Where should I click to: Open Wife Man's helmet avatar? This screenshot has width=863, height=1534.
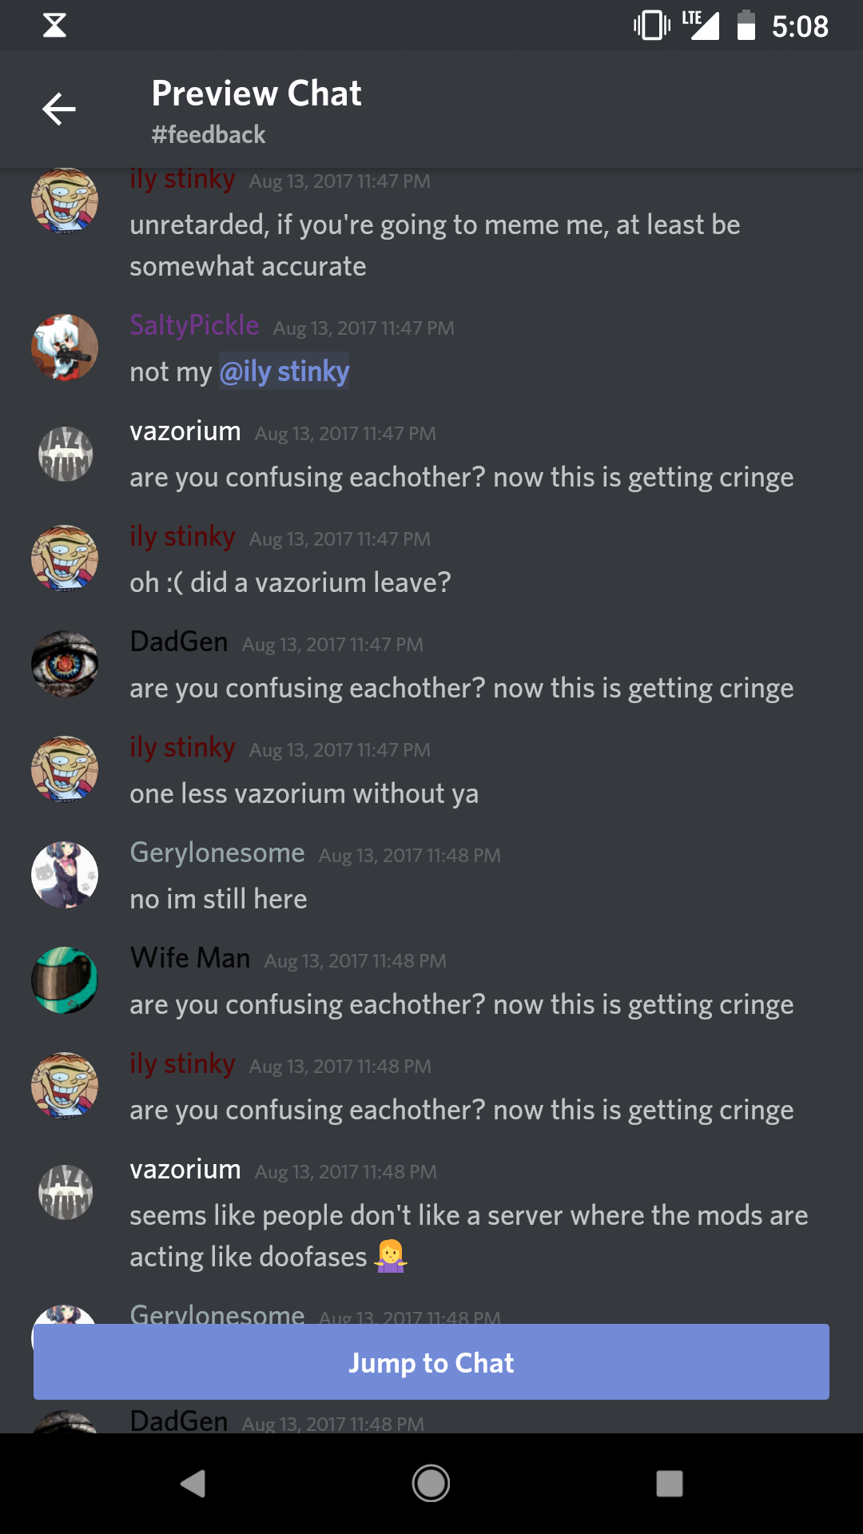pos(65,980)
